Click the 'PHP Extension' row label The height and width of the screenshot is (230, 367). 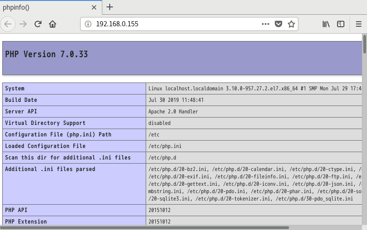26,221
